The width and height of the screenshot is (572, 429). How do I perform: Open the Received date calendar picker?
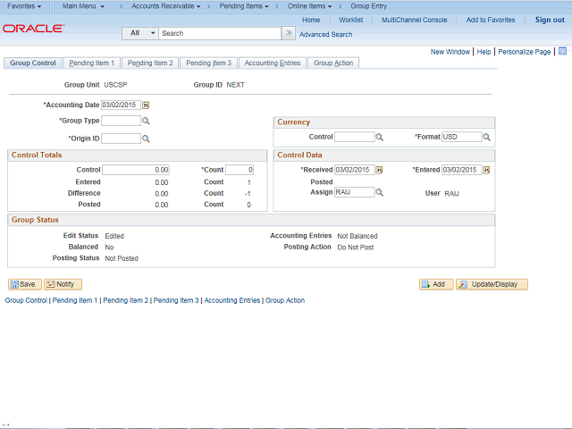(x=379, y=170)
